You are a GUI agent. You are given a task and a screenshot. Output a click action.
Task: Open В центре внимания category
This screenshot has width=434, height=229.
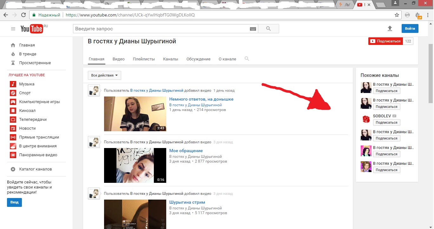point(38,146)
